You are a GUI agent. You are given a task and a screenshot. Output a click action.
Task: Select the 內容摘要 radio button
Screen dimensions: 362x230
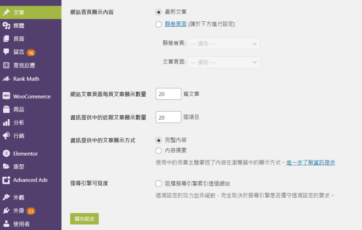(x=158, y=151)
